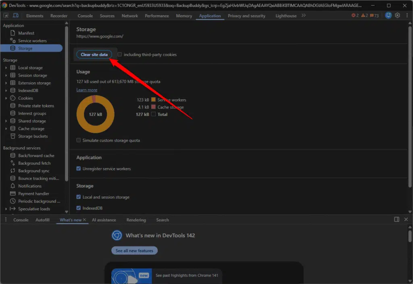Viewport: 413px width, 284px height.
Task: Click the inspect element picker icon
Action: (x=6, y=16)
